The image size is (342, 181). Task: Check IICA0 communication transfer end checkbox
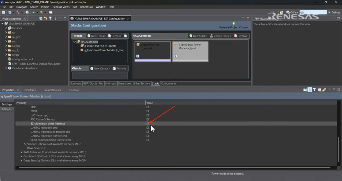148,140
